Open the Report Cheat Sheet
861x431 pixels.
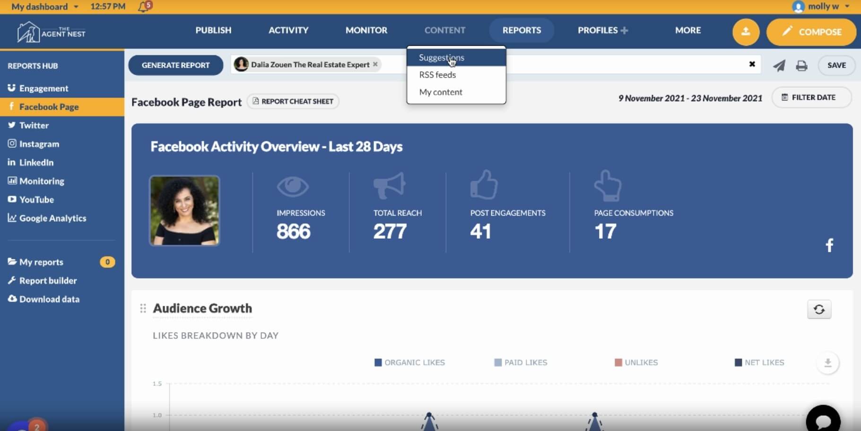[x=293, y=101]
